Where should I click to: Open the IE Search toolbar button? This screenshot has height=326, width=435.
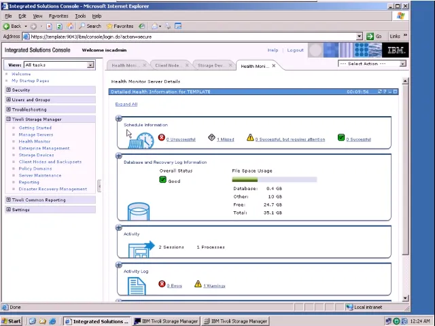[x=90, y=26]
